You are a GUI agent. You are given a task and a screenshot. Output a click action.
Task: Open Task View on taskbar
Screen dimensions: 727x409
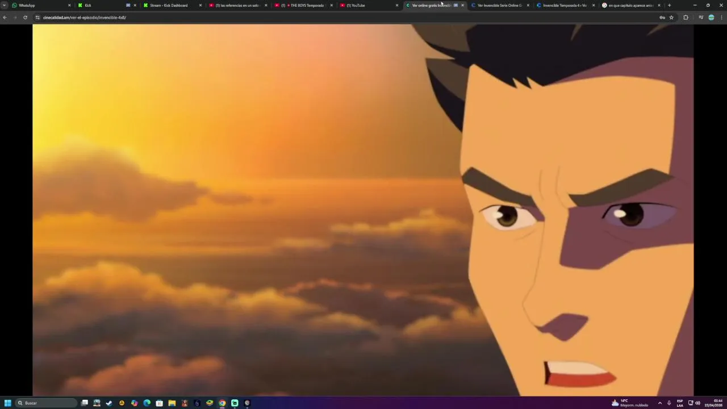pyautogui.click(x=85, y=403)
